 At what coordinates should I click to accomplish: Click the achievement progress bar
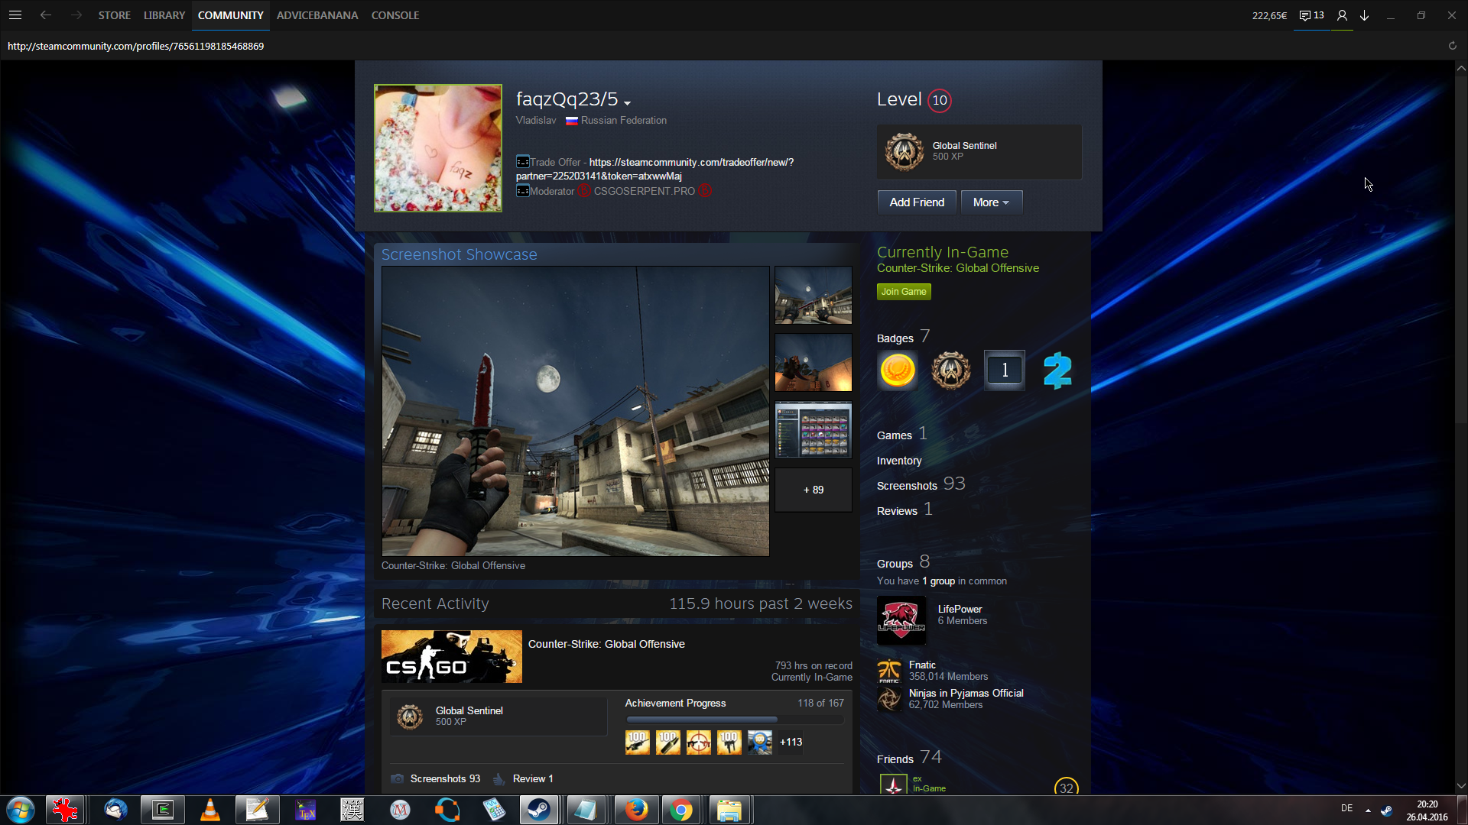[734, 720]
